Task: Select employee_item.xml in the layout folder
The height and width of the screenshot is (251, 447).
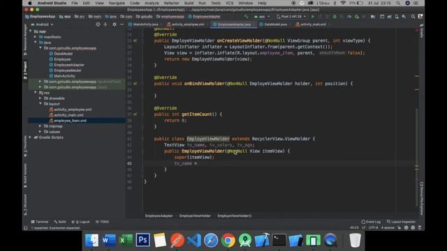Action: coord(70,121)
